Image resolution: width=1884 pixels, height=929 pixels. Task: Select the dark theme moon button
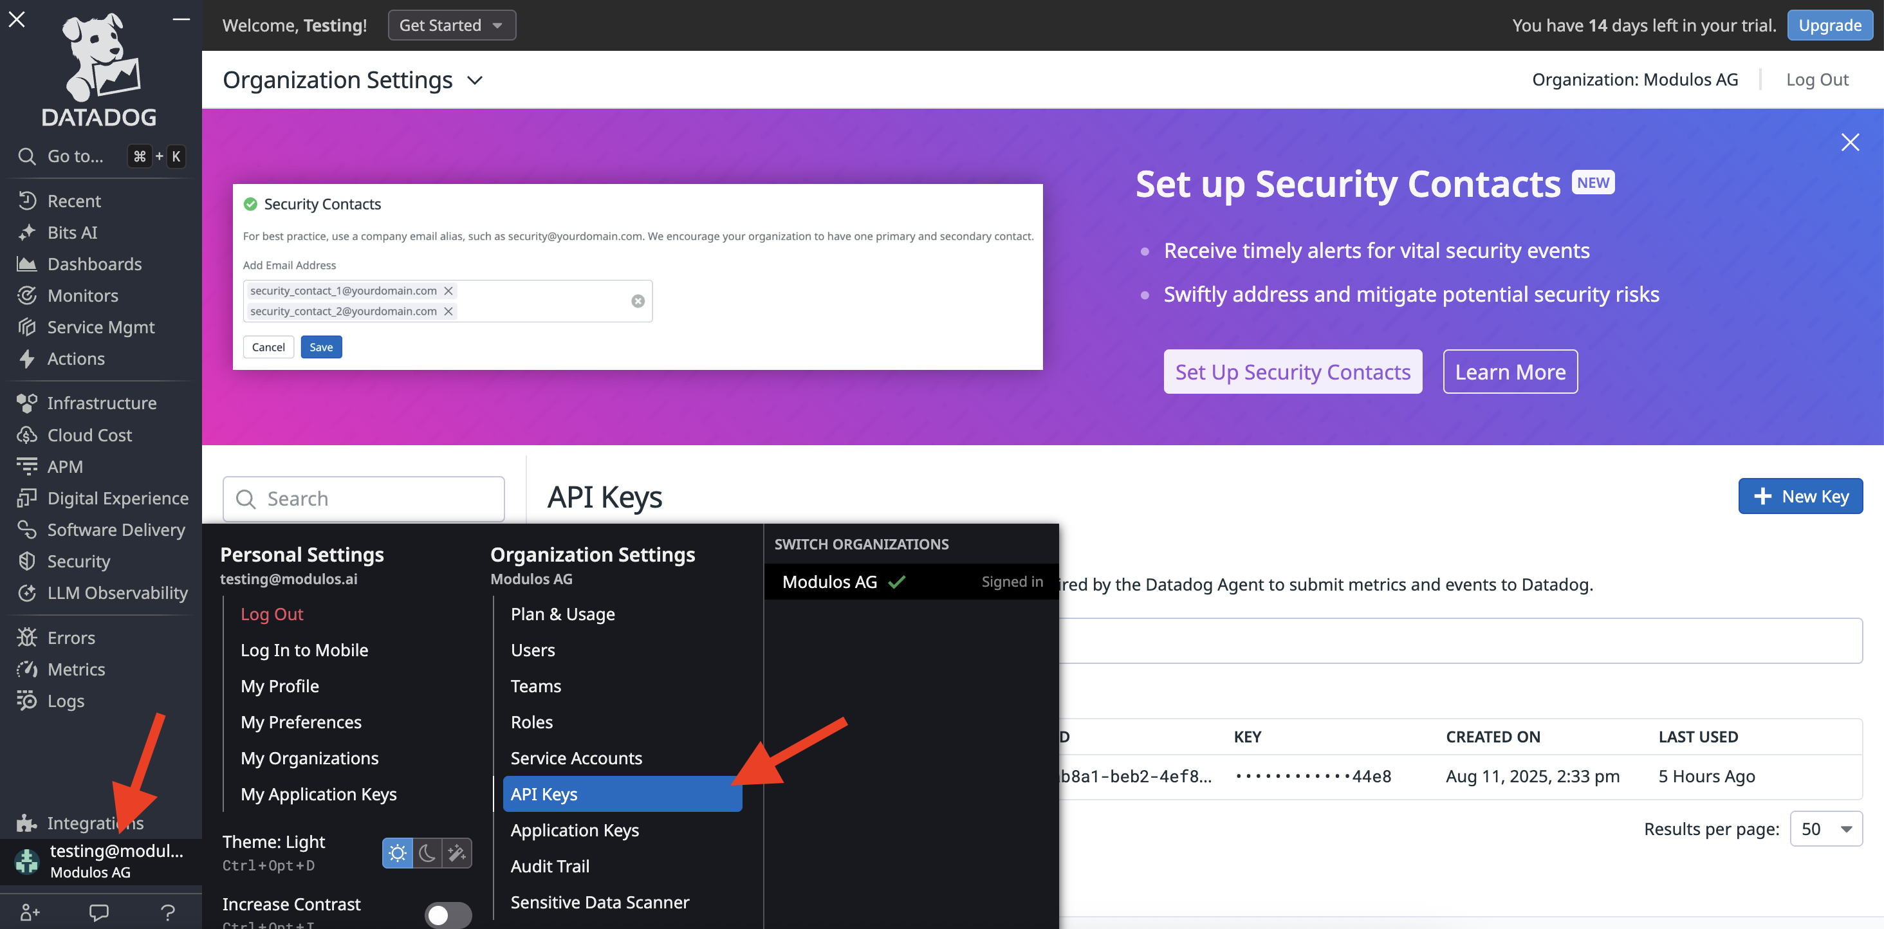tap(427, 853)
